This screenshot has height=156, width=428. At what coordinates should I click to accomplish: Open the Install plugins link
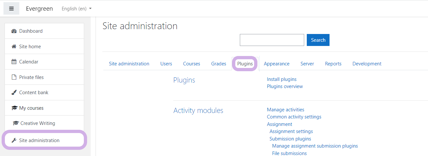(282, 79)
